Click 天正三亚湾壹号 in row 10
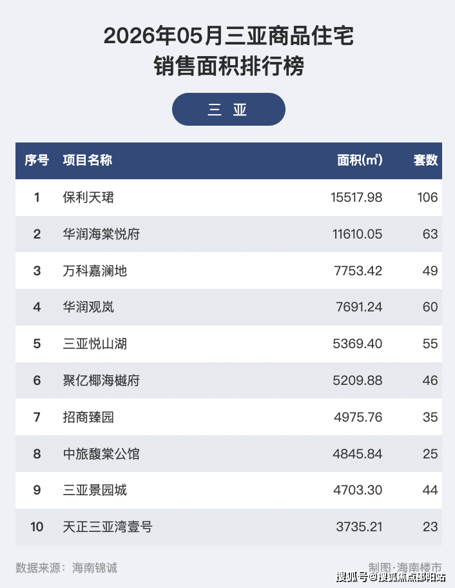 tap(108, 527)
